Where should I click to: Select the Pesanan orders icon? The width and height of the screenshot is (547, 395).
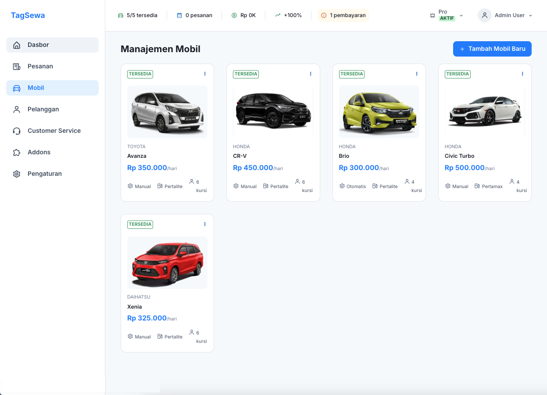point(17,66)
